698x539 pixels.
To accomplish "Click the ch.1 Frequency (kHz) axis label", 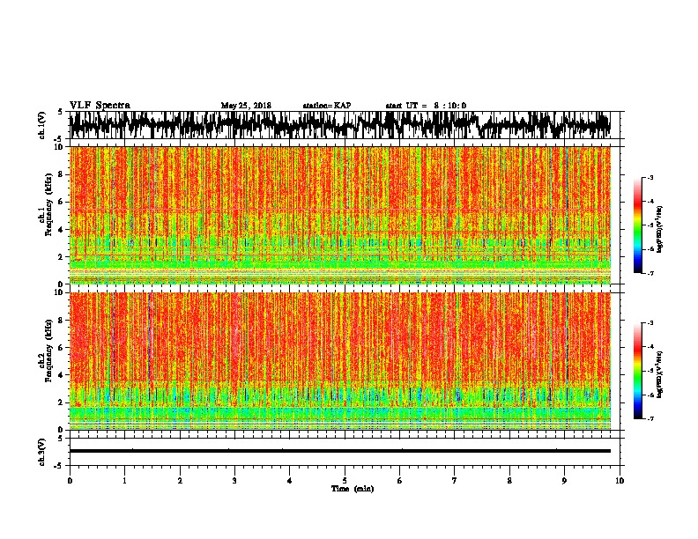I will pyautogui.click(x=48, y=204).
